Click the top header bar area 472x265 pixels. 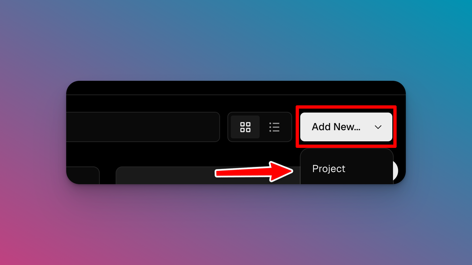tap(236, 88)
